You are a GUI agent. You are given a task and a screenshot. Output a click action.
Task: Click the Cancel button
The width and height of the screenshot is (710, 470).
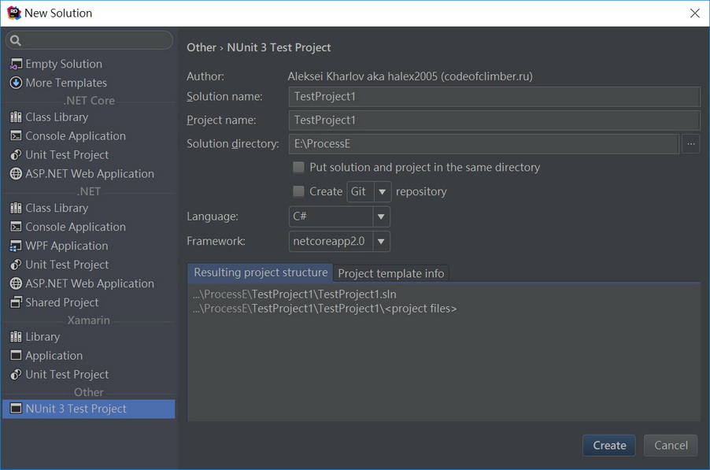click(671, 445)
